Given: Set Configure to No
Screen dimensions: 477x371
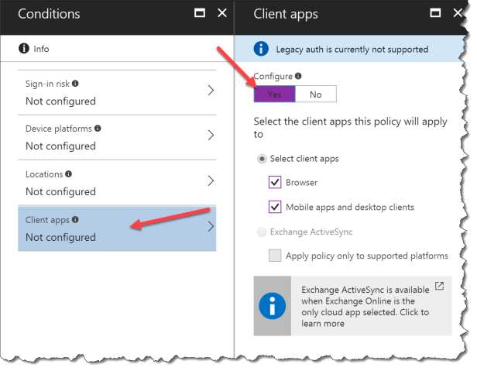Looking at the screenshot, I should point(316,94).
